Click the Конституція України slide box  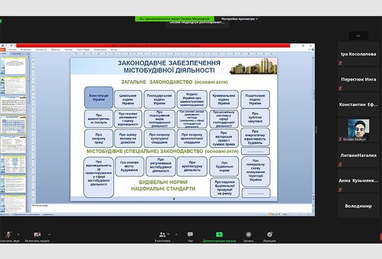point(99,99)
